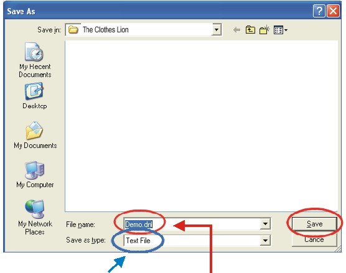This screenshot has height=273, width=346.
Task: Open the Views menu icon
Action: [x=278, y=30]
